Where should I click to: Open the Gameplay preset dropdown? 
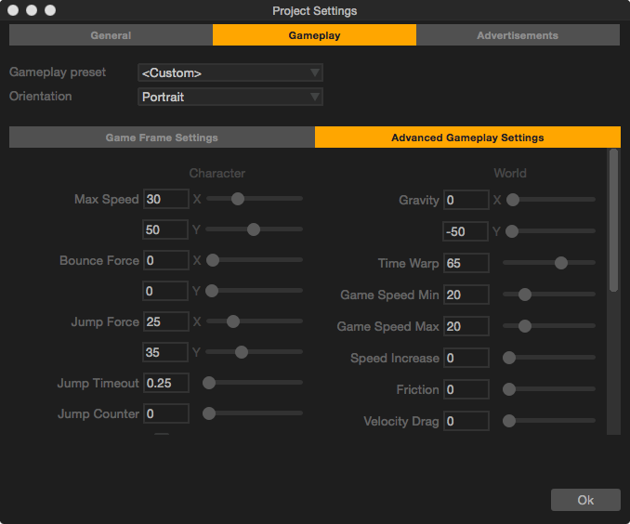230,72
